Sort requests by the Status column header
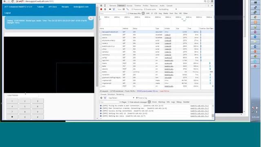This screenshot has width=261, height=147. click(x=144, y=29)
